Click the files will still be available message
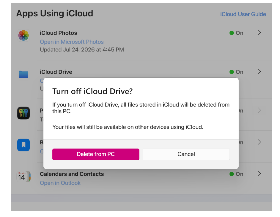The height and width of the screenshot is (217, 280). pos(128,127)
